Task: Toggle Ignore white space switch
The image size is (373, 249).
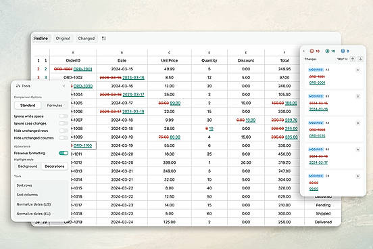Action: 64,116
